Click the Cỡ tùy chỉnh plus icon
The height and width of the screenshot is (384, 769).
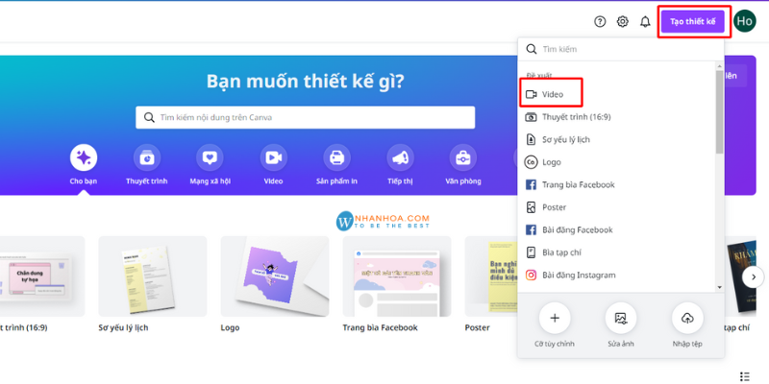[555, 318]
